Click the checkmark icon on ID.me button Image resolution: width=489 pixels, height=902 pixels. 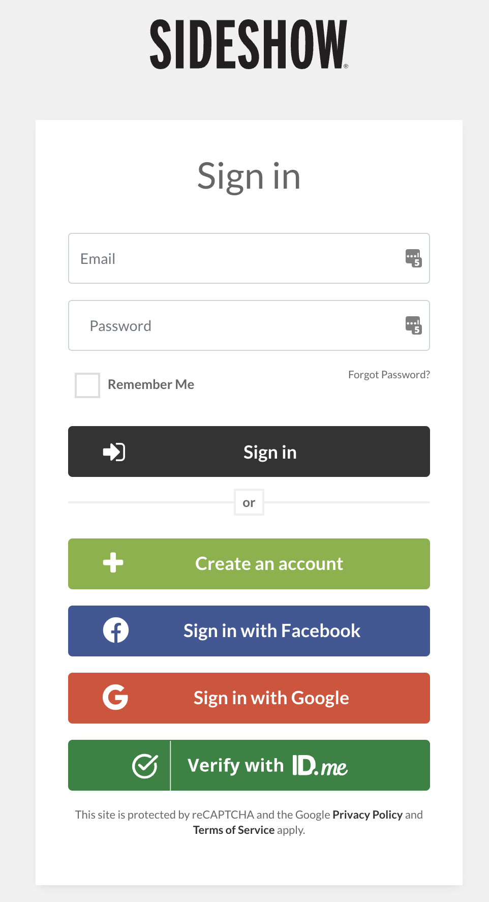pos(145,766)
